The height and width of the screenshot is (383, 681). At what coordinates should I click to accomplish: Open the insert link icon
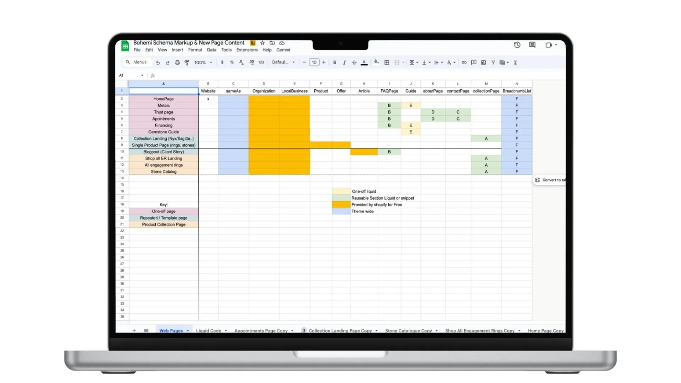click(464, 62)
